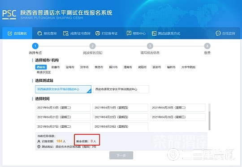The width and height of the screenshot is (242, 167).
Task: Select the city 安康市
Action: tap(56, 67)
